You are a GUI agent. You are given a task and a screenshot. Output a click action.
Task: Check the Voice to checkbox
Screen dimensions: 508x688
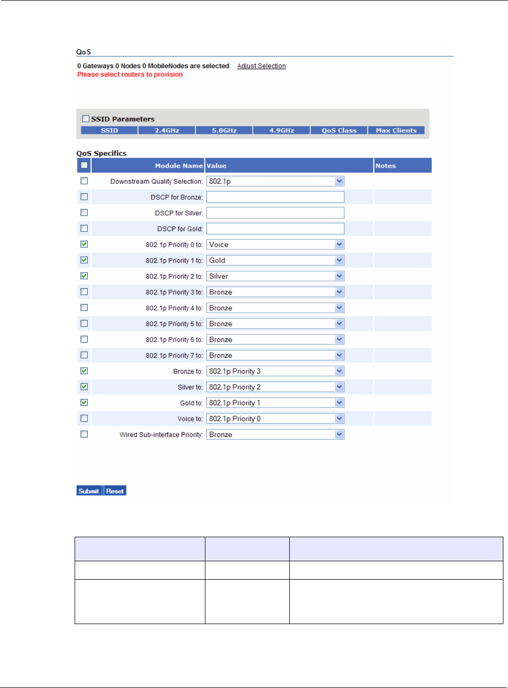pos(84,419)
